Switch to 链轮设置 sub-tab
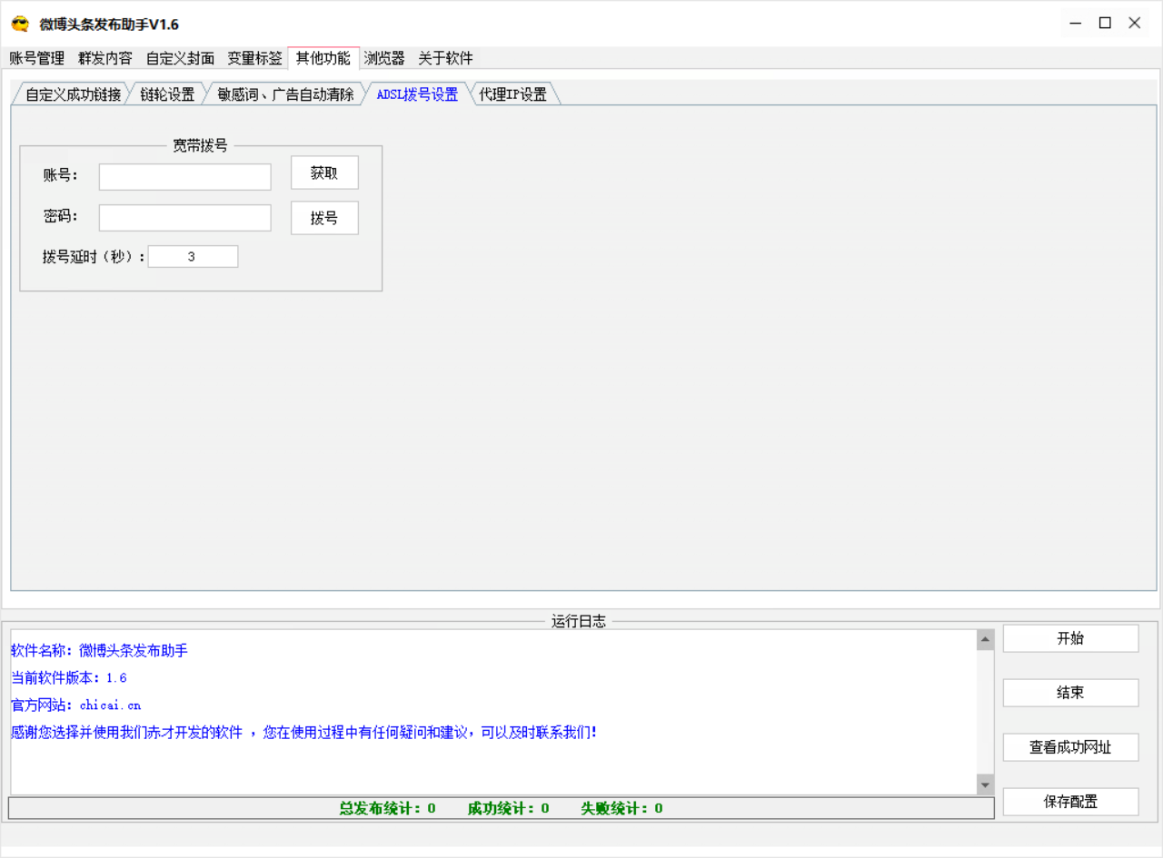The width and height of the screenshot is (1163, 858). click(x=167, y=94)
